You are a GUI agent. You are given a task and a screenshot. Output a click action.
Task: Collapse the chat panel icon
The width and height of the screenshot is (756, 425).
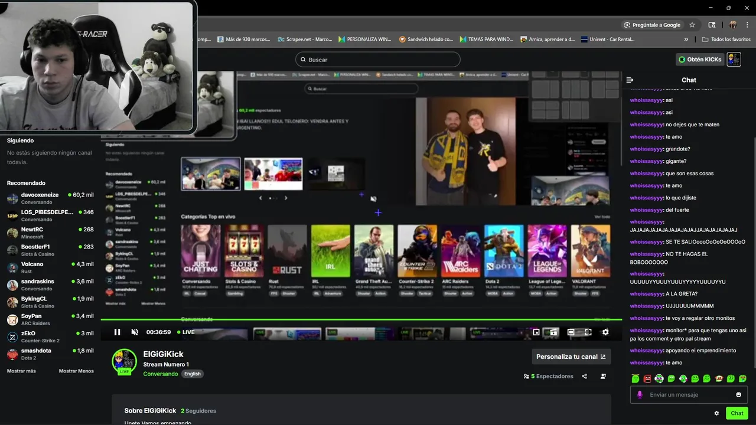[630, 80]
